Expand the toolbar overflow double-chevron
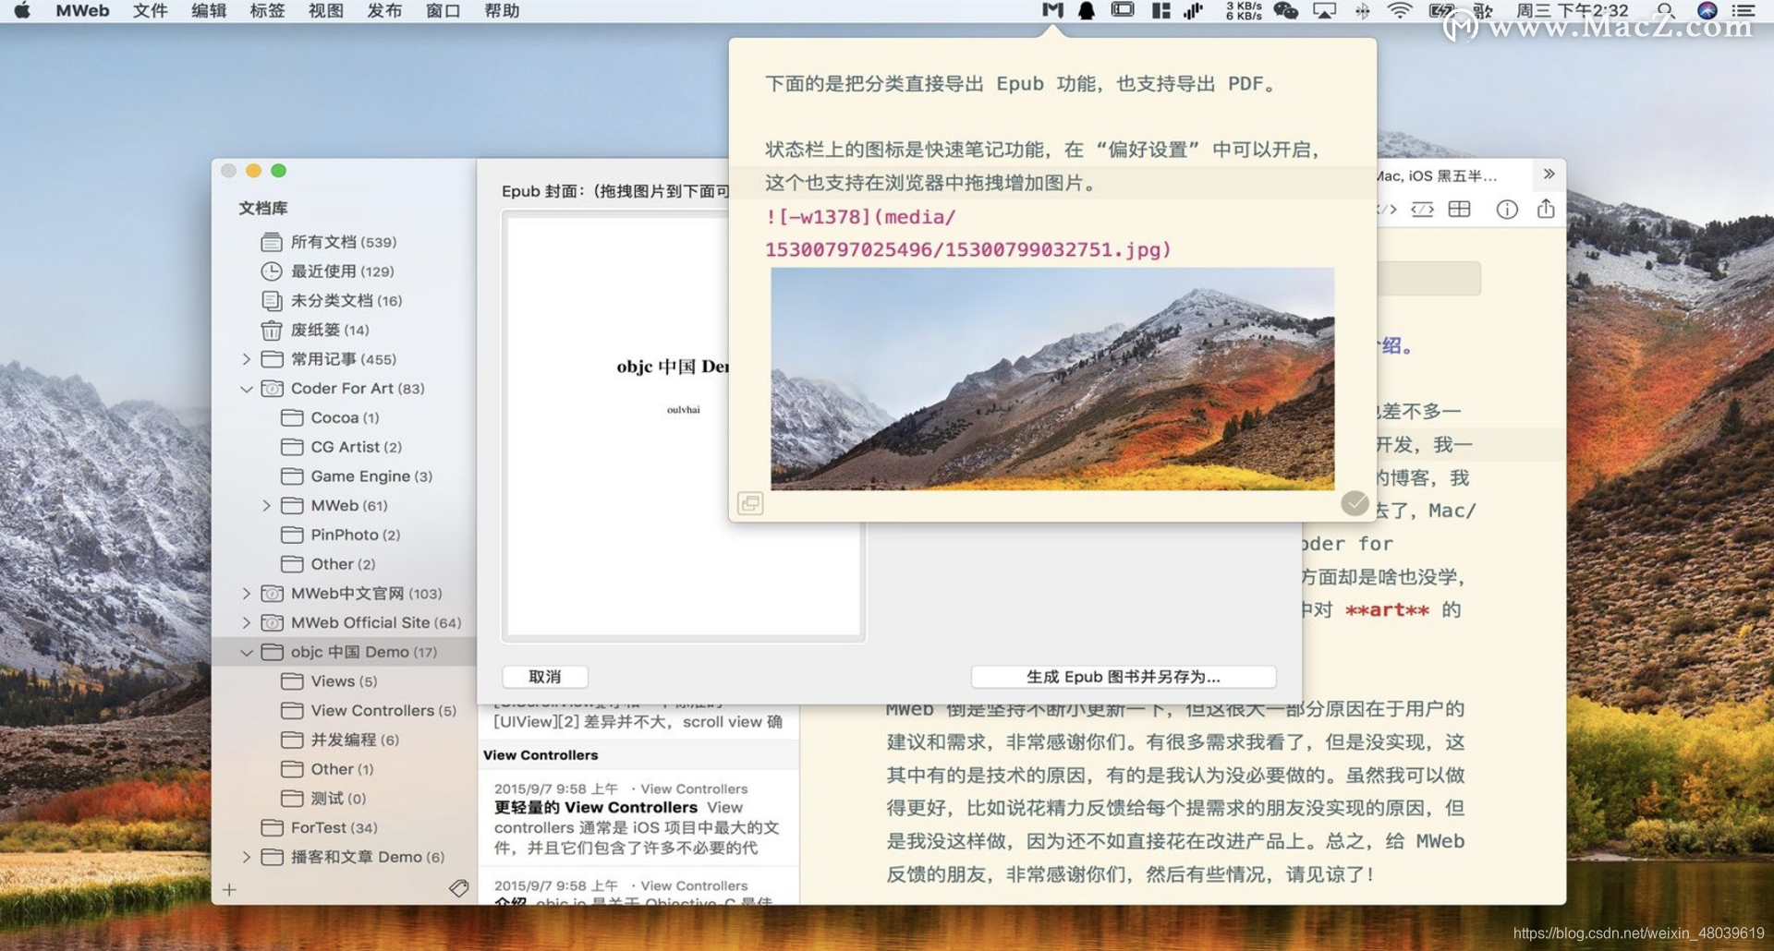The height and width of the screenshot is (951, 1774). [1549, 174]
